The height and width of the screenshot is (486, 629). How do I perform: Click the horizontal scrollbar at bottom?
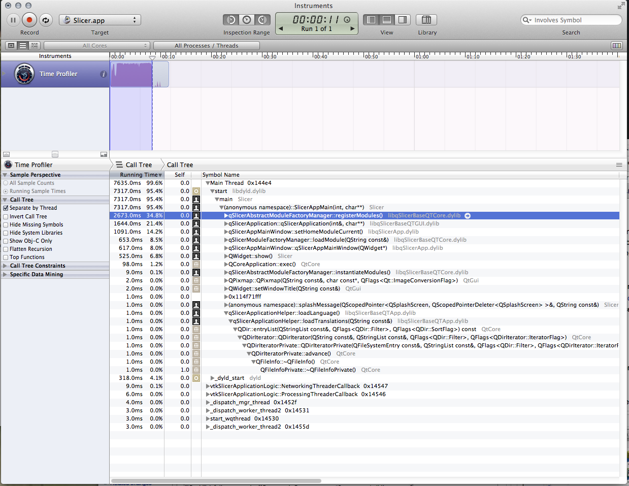pos(216,480)
